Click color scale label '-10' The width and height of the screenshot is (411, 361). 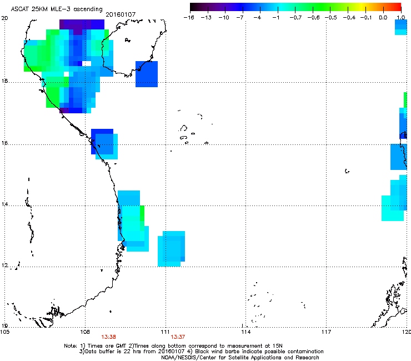[x=224, y=18]
